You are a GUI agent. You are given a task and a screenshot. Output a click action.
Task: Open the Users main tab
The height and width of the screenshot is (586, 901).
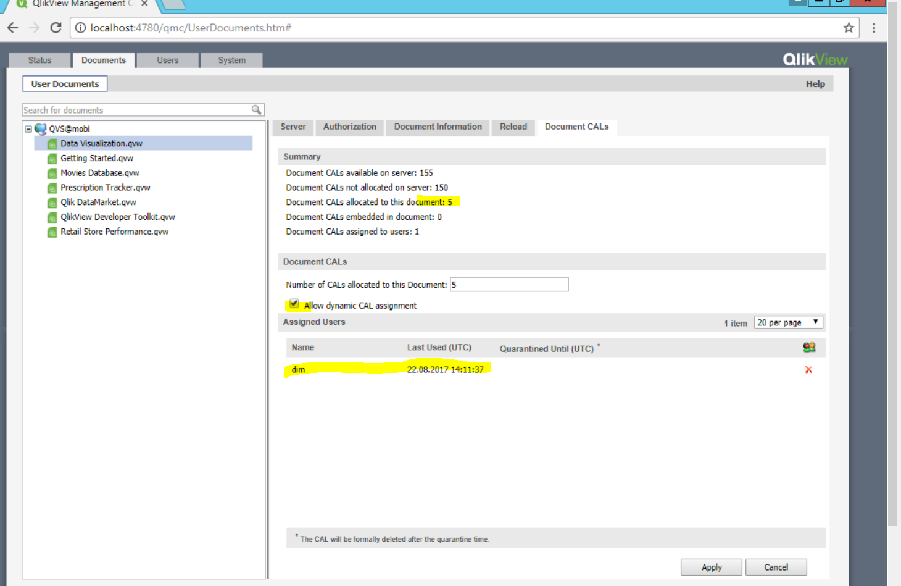pos(167,60)
